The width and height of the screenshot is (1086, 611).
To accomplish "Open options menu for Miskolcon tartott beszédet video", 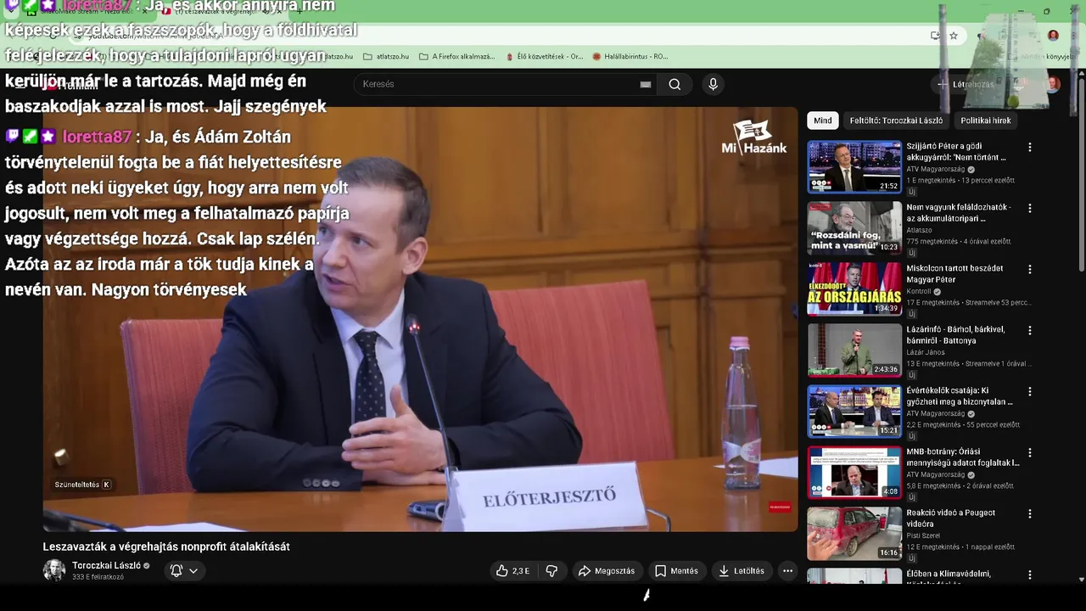I will pyautogui.click(x=1030, y=269).
